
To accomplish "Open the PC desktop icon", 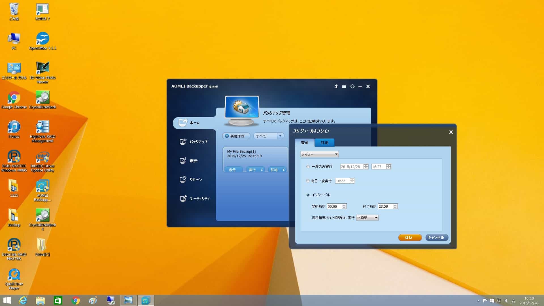I will (14, 41).
